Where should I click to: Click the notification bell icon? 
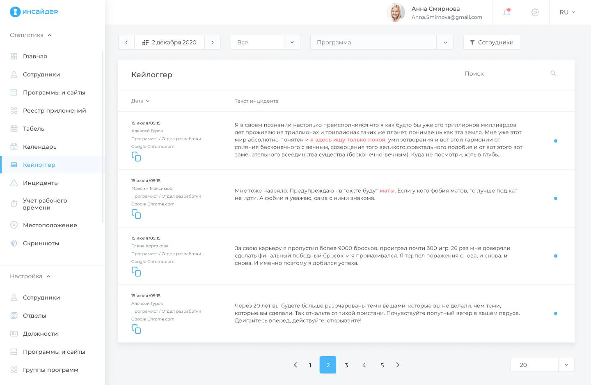point(506,12)
